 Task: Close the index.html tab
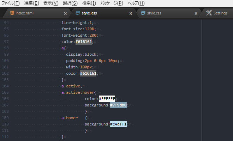coord(65,13)
